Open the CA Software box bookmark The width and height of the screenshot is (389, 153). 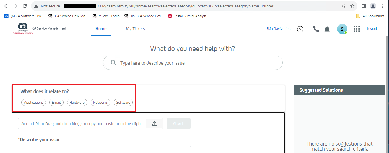[x=24, y=16]
